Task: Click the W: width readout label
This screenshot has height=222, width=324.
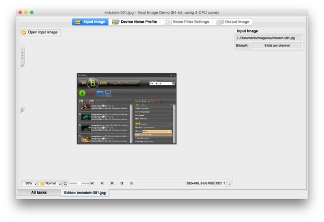Action: coord(92,183)
